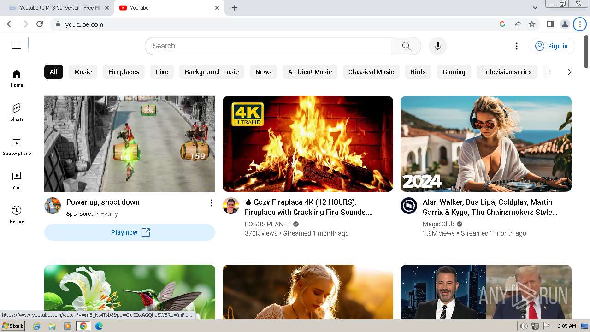Select the News filter chip

click(263, 72)
